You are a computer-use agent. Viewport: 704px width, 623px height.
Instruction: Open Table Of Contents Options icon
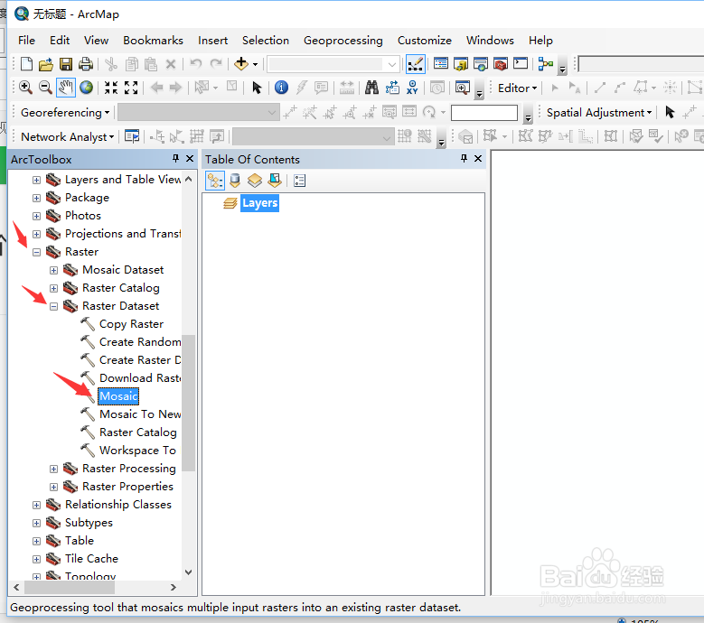pyautogui.click(x=299, y=181)
